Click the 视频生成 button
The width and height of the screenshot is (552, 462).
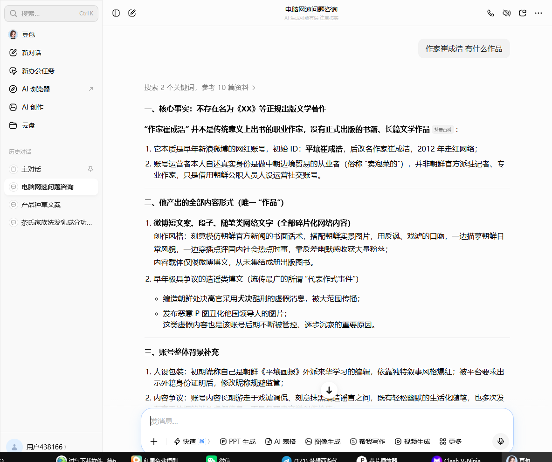413,441
